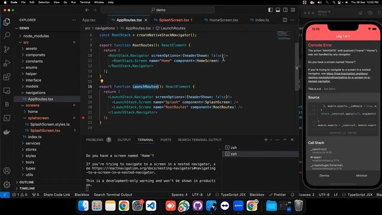This screenshot has width=382, height=215.
Task: Click Share Code Link in status bar
Action: 57,195
